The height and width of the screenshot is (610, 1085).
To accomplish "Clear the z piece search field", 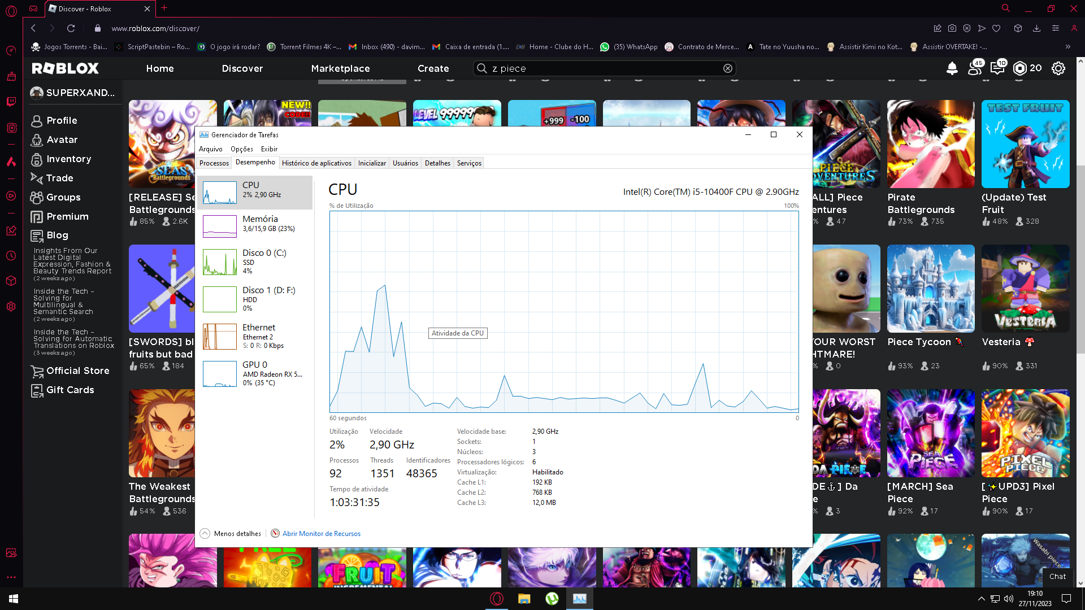I will 728,68.
